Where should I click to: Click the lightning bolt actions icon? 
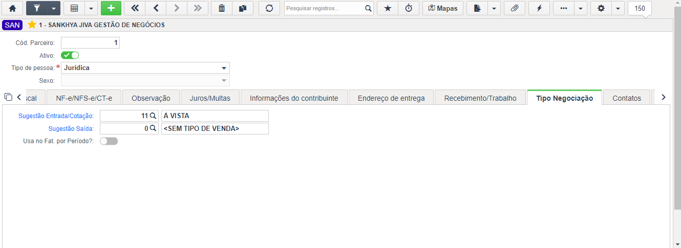coord(539,8)
